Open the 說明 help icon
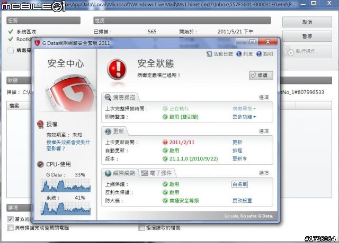 259,54
